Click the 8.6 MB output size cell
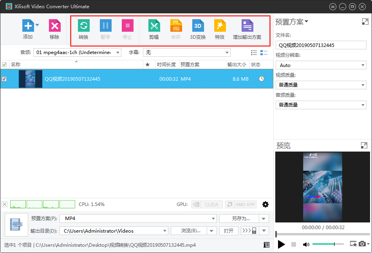The width and height of the screenshot is (372, 253). (x=240, y=79)
